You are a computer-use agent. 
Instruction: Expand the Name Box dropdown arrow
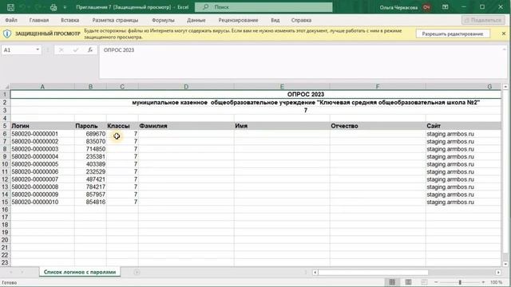point(38,49)
